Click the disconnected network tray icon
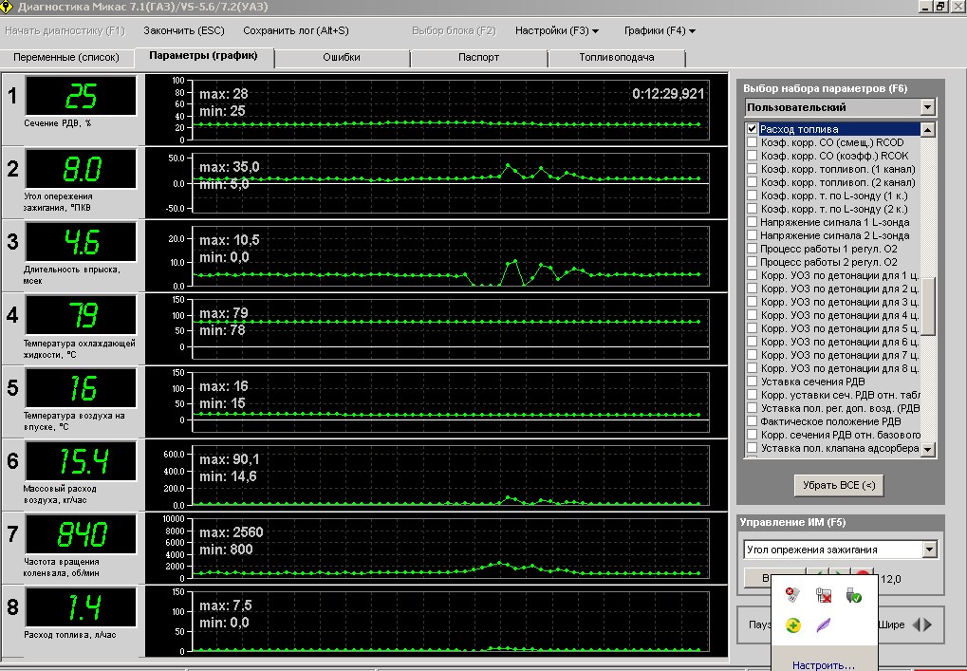967x671 pixels. (x=824, y=595)
